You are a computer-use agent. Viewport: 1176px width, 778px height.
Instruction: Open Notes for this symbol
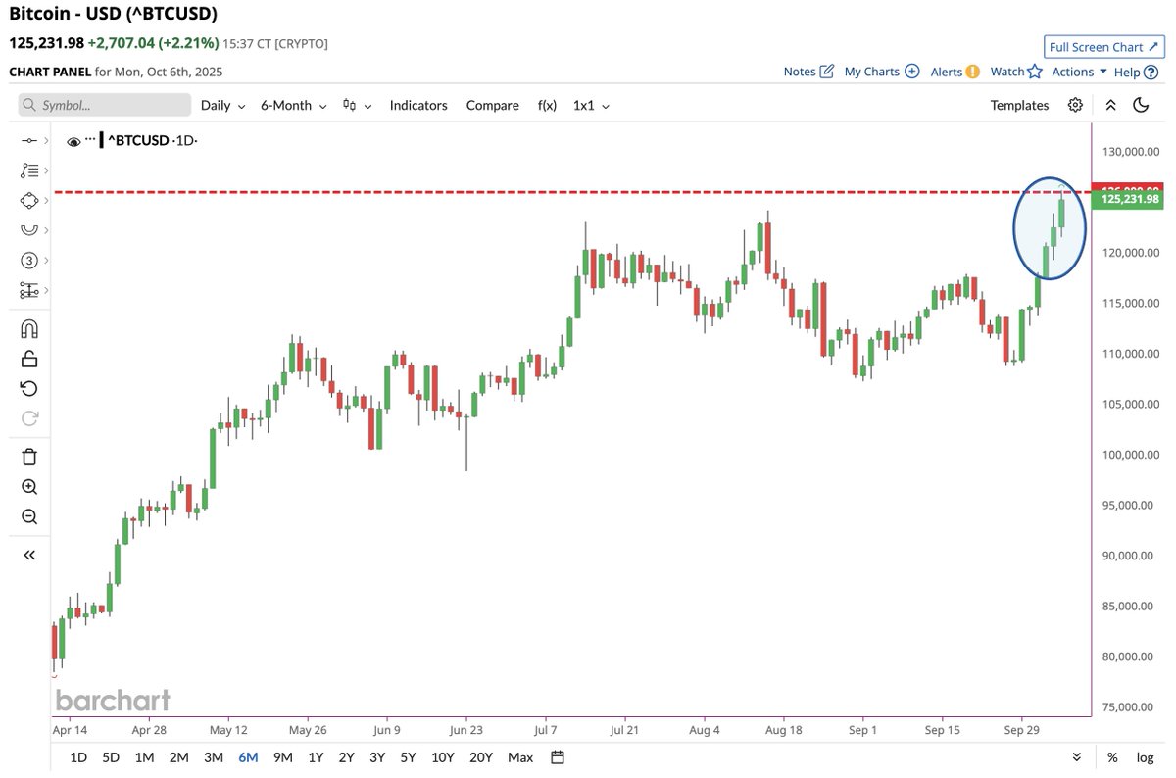(x=808, y=72)
